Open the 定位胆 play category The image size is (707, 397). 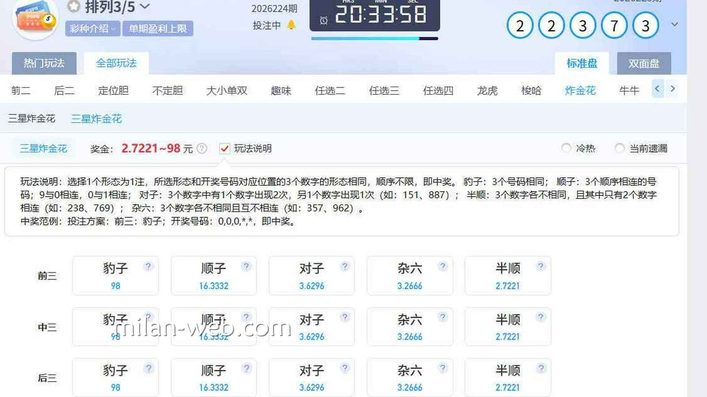pos(113,90)
